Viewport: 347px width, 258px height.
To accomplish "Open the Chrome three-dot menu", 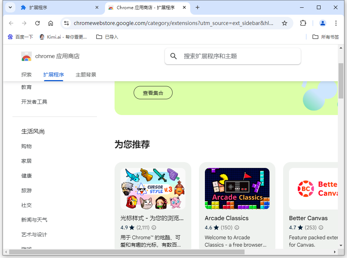I will coord(336,23).
